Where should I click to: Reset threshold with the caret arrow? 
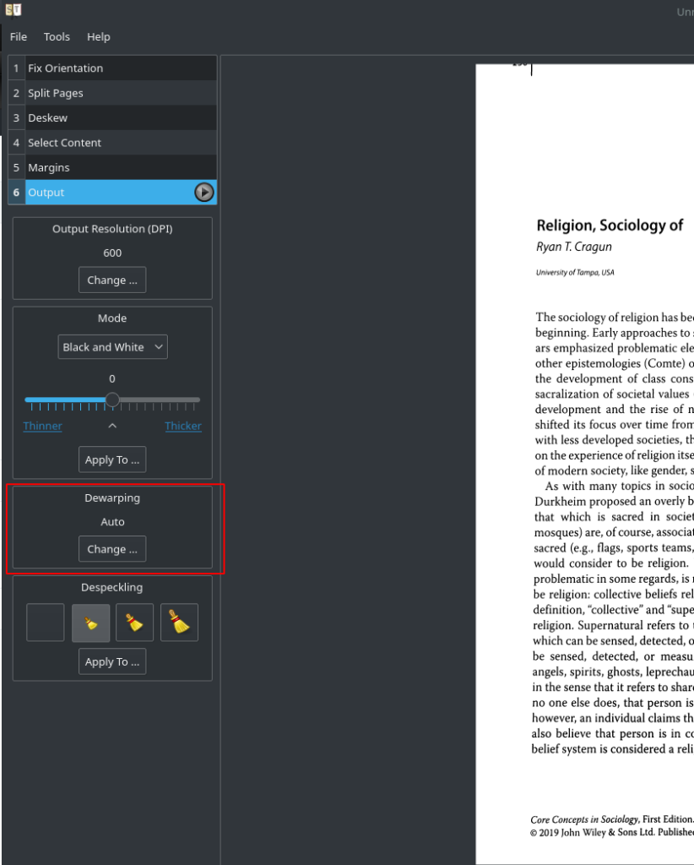point(112,426)
